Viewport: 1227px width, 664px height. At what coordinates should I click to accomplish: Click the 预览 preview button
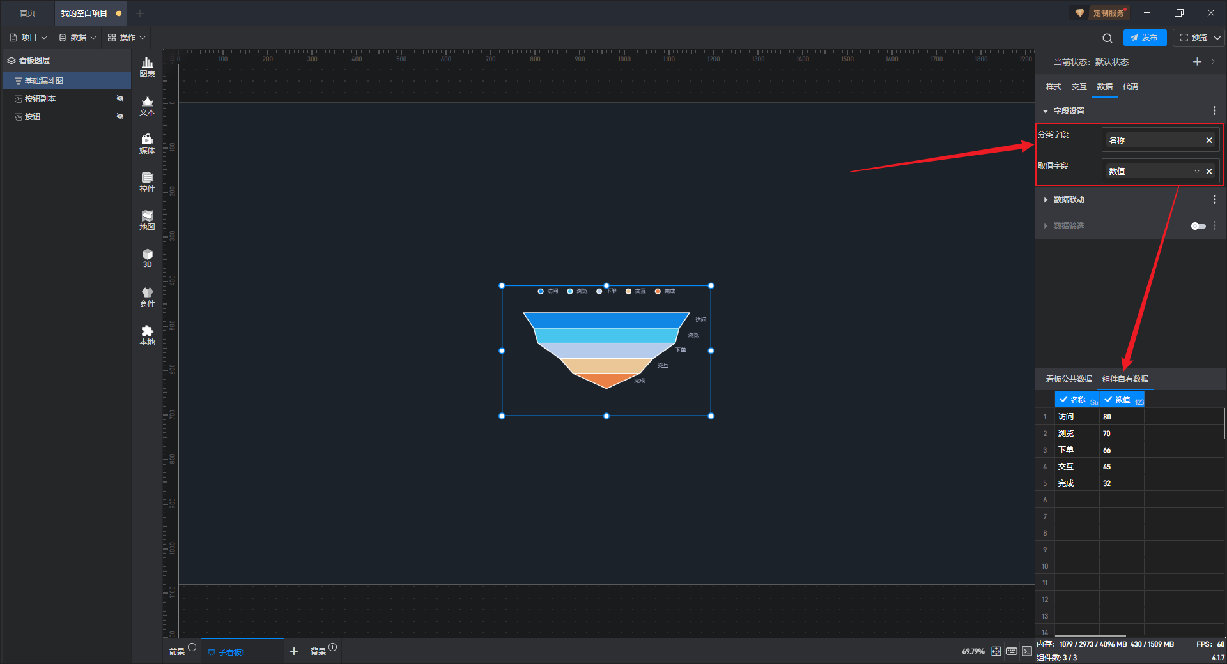pyautogui.click(x=1193, y=38)
